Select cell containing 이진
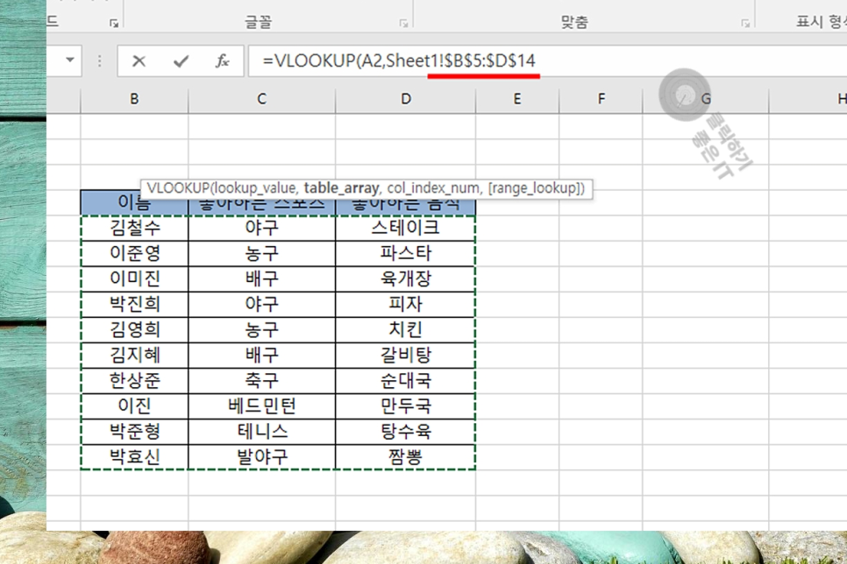 134,405
